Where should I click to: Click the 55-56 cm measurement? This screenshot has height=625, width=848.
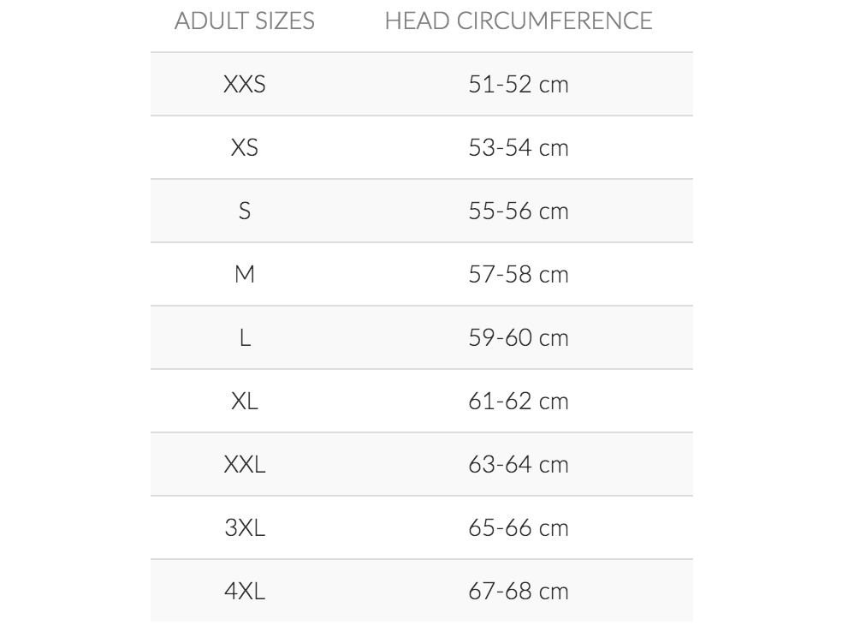tap(519, 211)
